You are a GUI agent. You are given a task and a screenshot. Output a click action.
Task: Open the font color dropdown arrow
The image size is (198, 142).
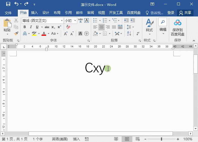[48, 34]
